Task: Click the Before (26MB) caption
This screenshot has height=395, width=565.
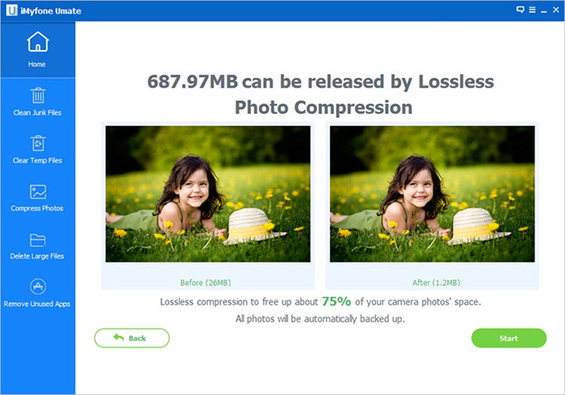Action: pos(206,283)
